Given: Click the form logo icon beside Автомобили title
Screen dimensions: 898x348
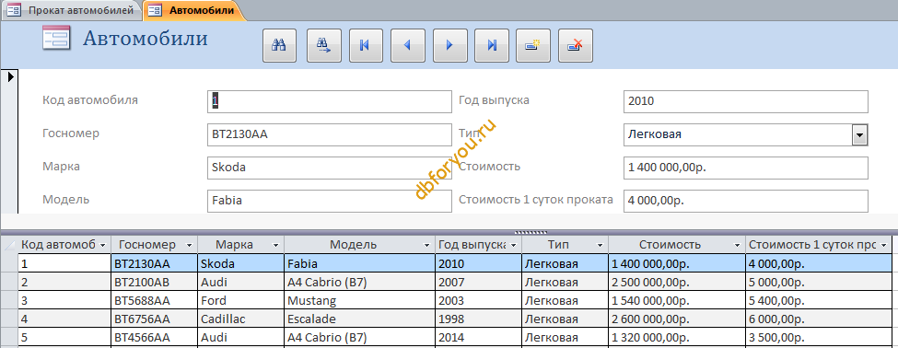Looking at the screenshot, I should coord(56,39).
